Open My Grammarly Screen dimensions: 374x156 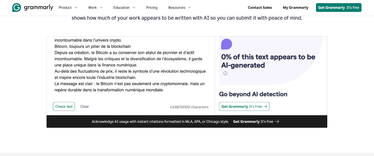295,8
